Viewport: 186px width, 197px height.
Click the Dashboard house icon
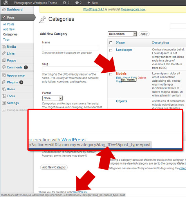[4, 9]
